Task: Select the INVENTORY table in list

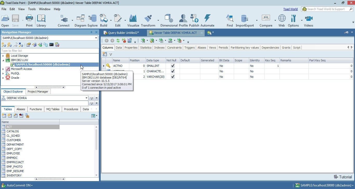Action: click(14, 175)
